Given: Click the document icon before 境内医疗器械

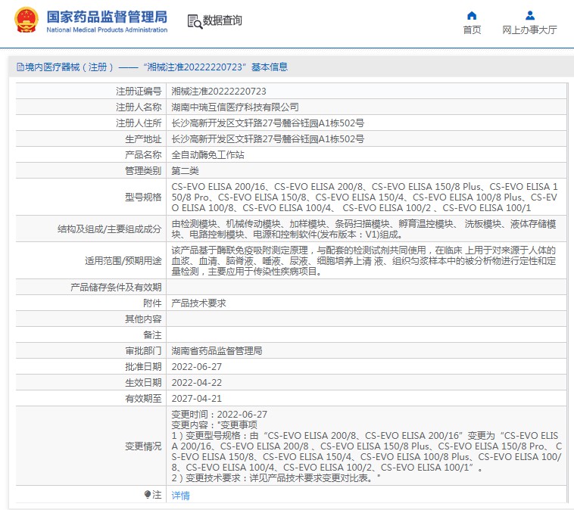Looking at the screenshot, I should pos(20,67).
